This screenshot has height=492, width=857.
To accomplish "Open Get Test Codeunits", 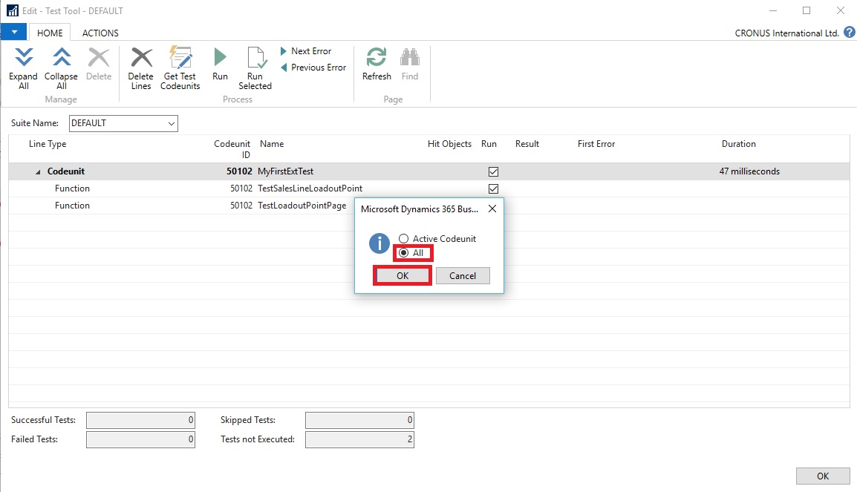I will (x=180, y=59).
